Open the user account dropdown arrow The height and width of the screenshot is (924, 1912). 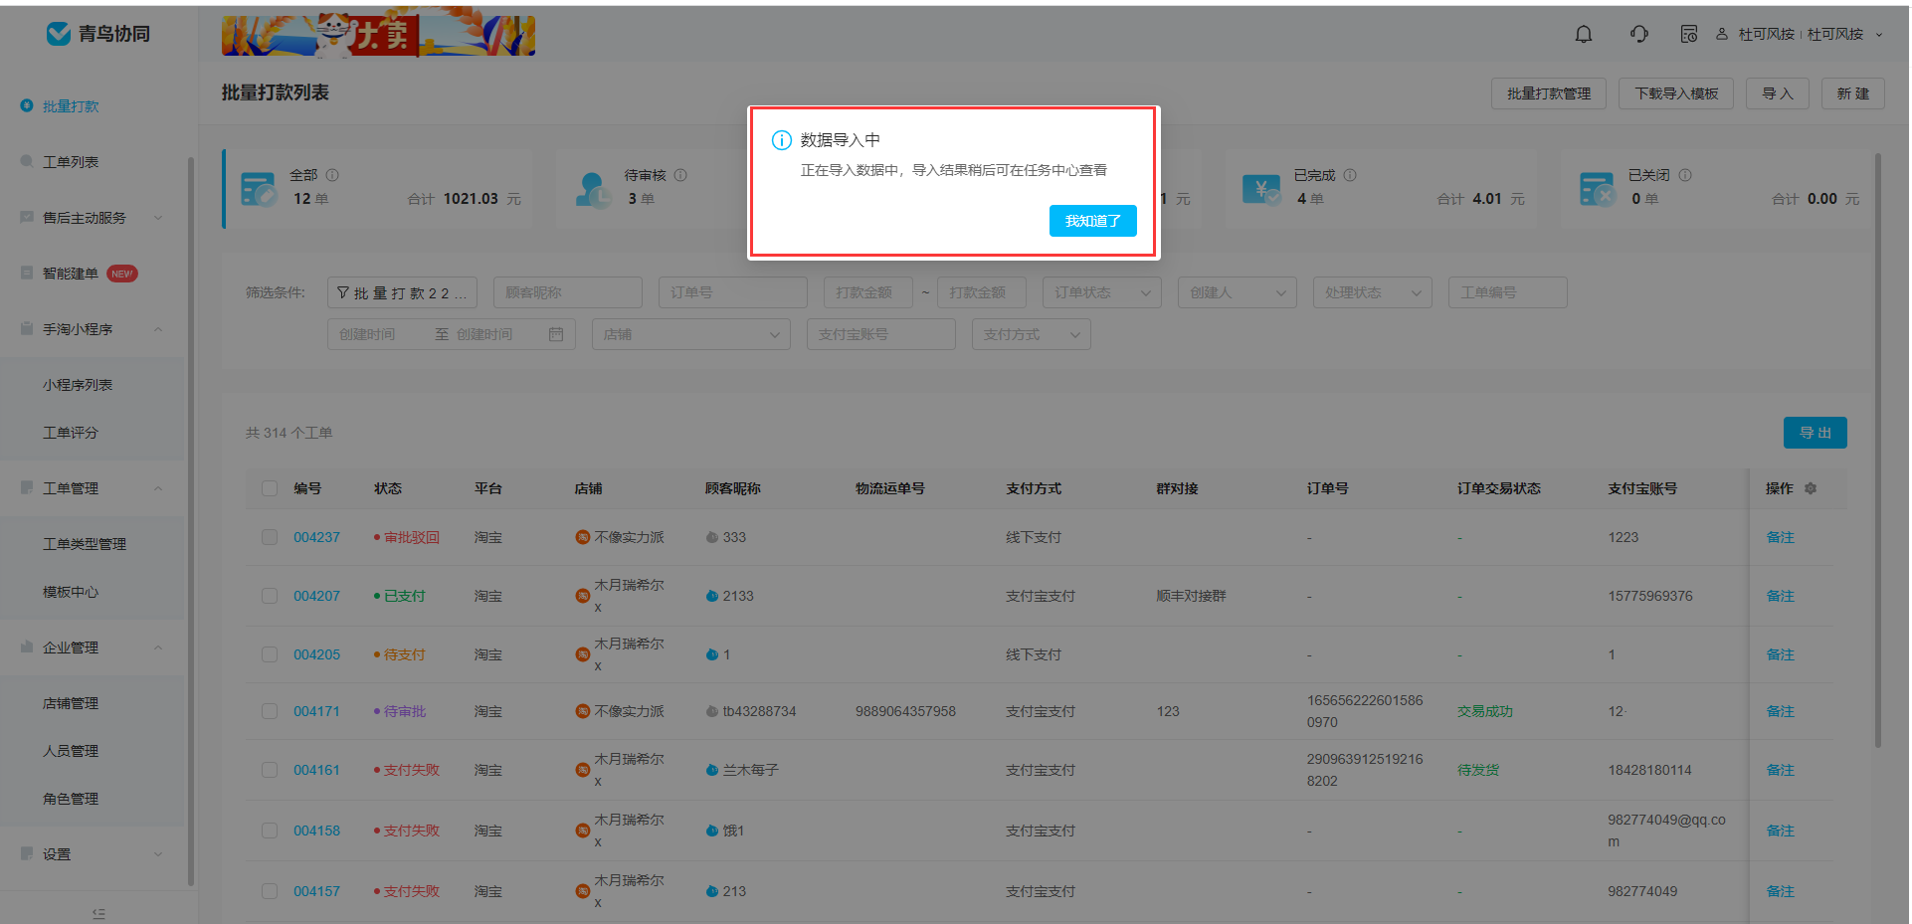click(x=1879, y=34)
